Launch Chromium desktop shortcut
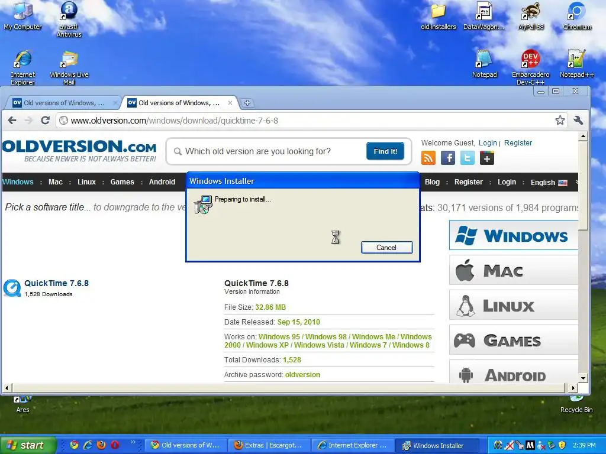Image resolution: width=606 pixels, height=454 pixels. click(576, 15)
